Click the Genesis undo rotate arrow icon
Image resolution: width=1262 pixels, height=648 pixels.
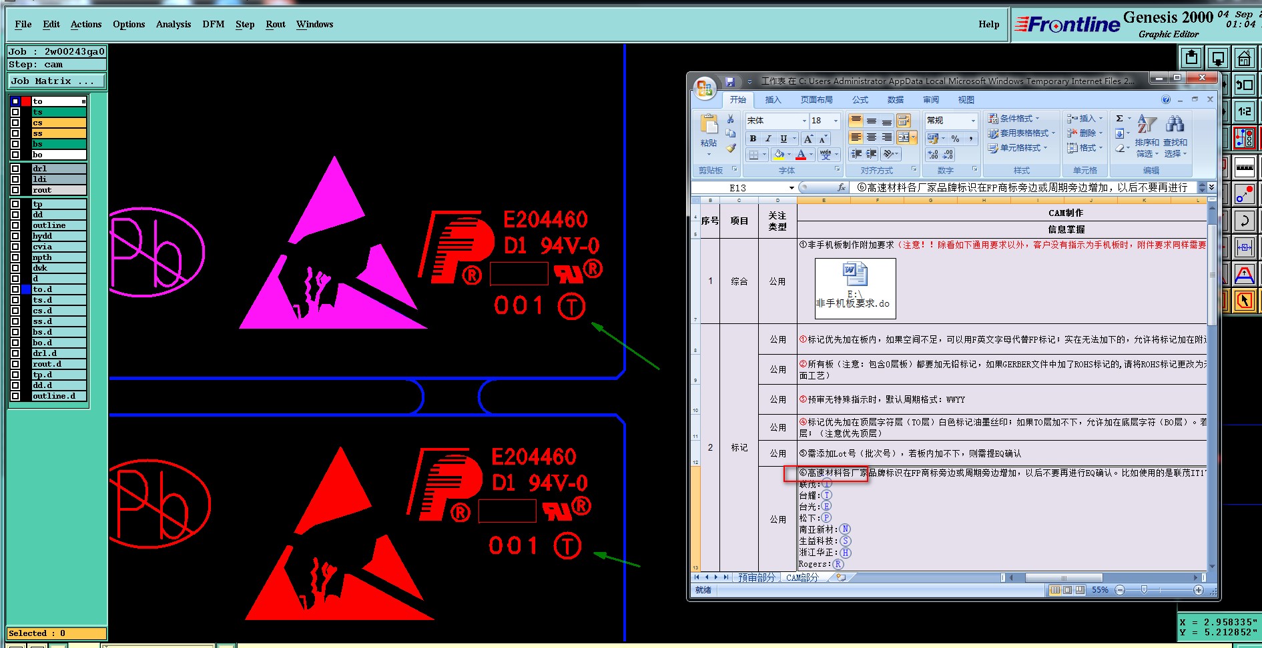pos(1245,221)
